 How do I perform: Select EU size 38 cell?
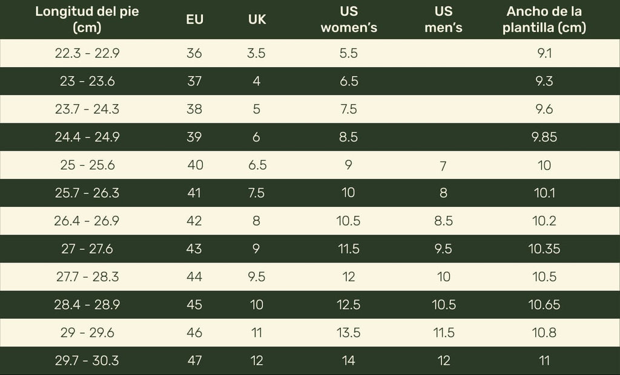[194, 109]
